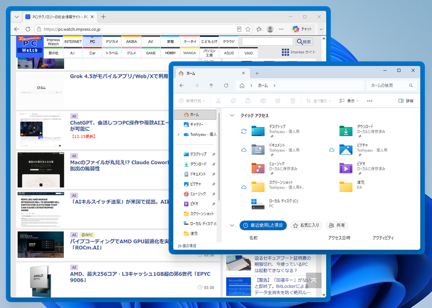Open the AMD EPYC 9006 article headline
This screenshot has width=432, height=308.
[x=140, y=277]
